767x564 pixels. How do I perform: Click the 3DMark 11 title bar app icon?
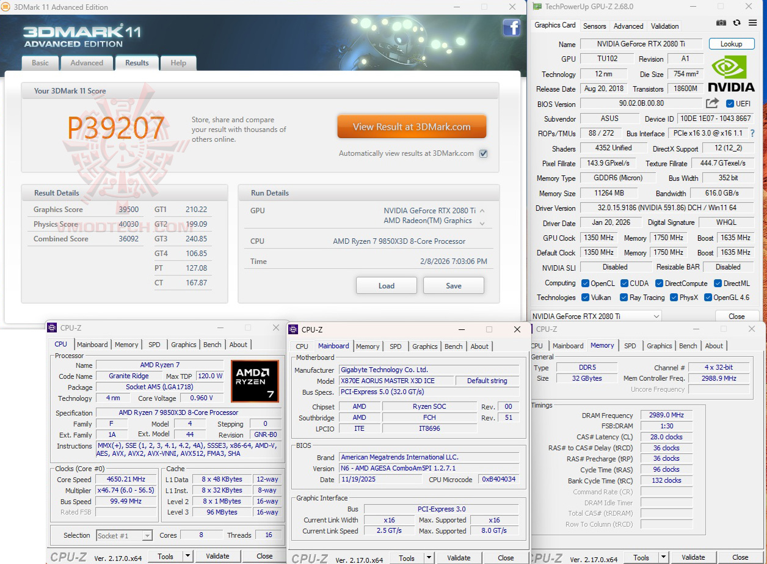tap(6, 7)
